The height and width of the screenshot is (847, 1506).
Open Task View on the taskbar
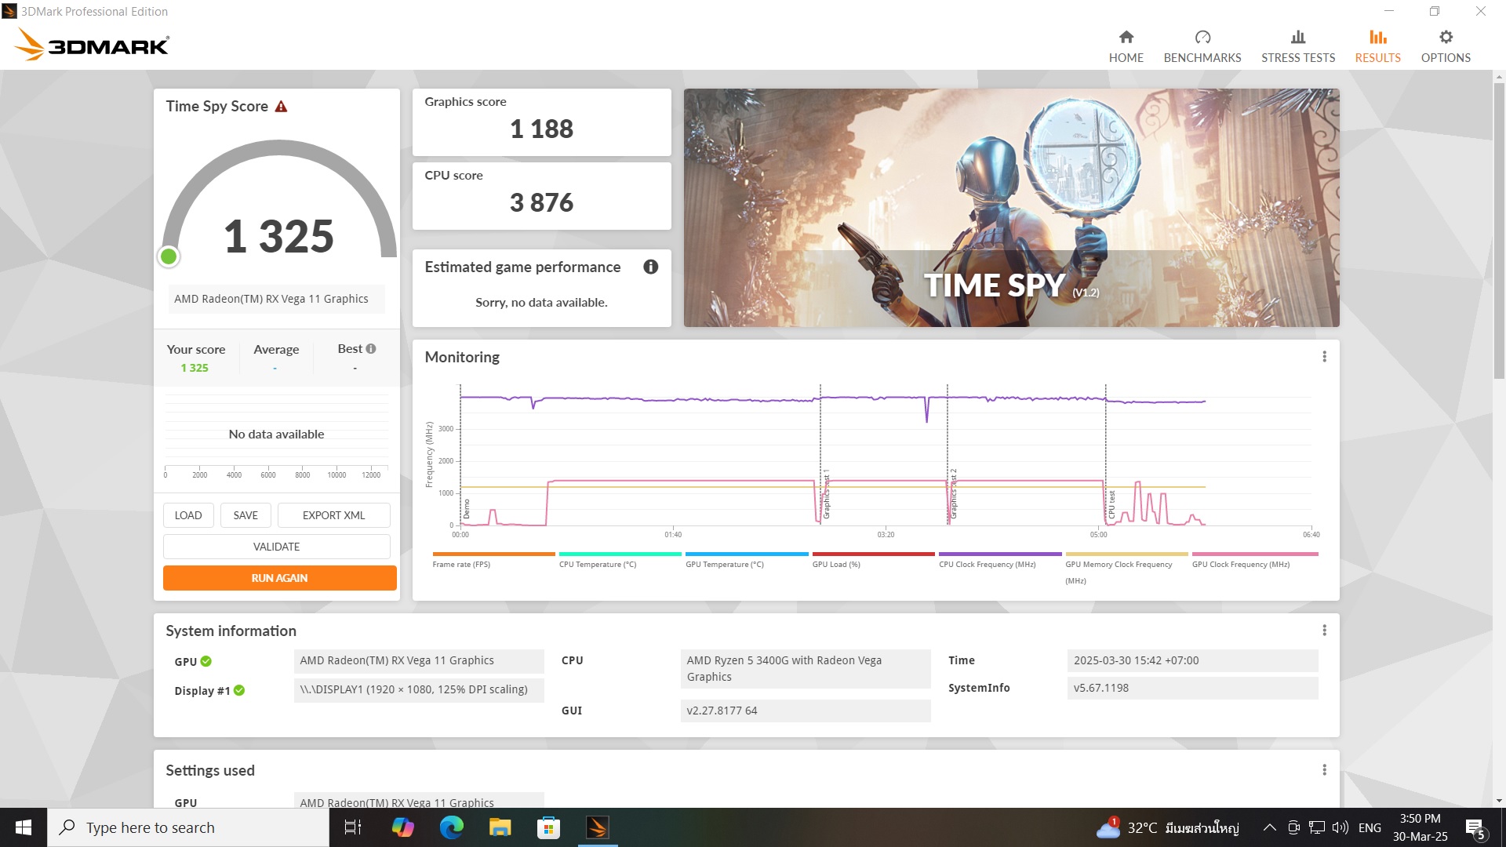click(x=353, y=827)
